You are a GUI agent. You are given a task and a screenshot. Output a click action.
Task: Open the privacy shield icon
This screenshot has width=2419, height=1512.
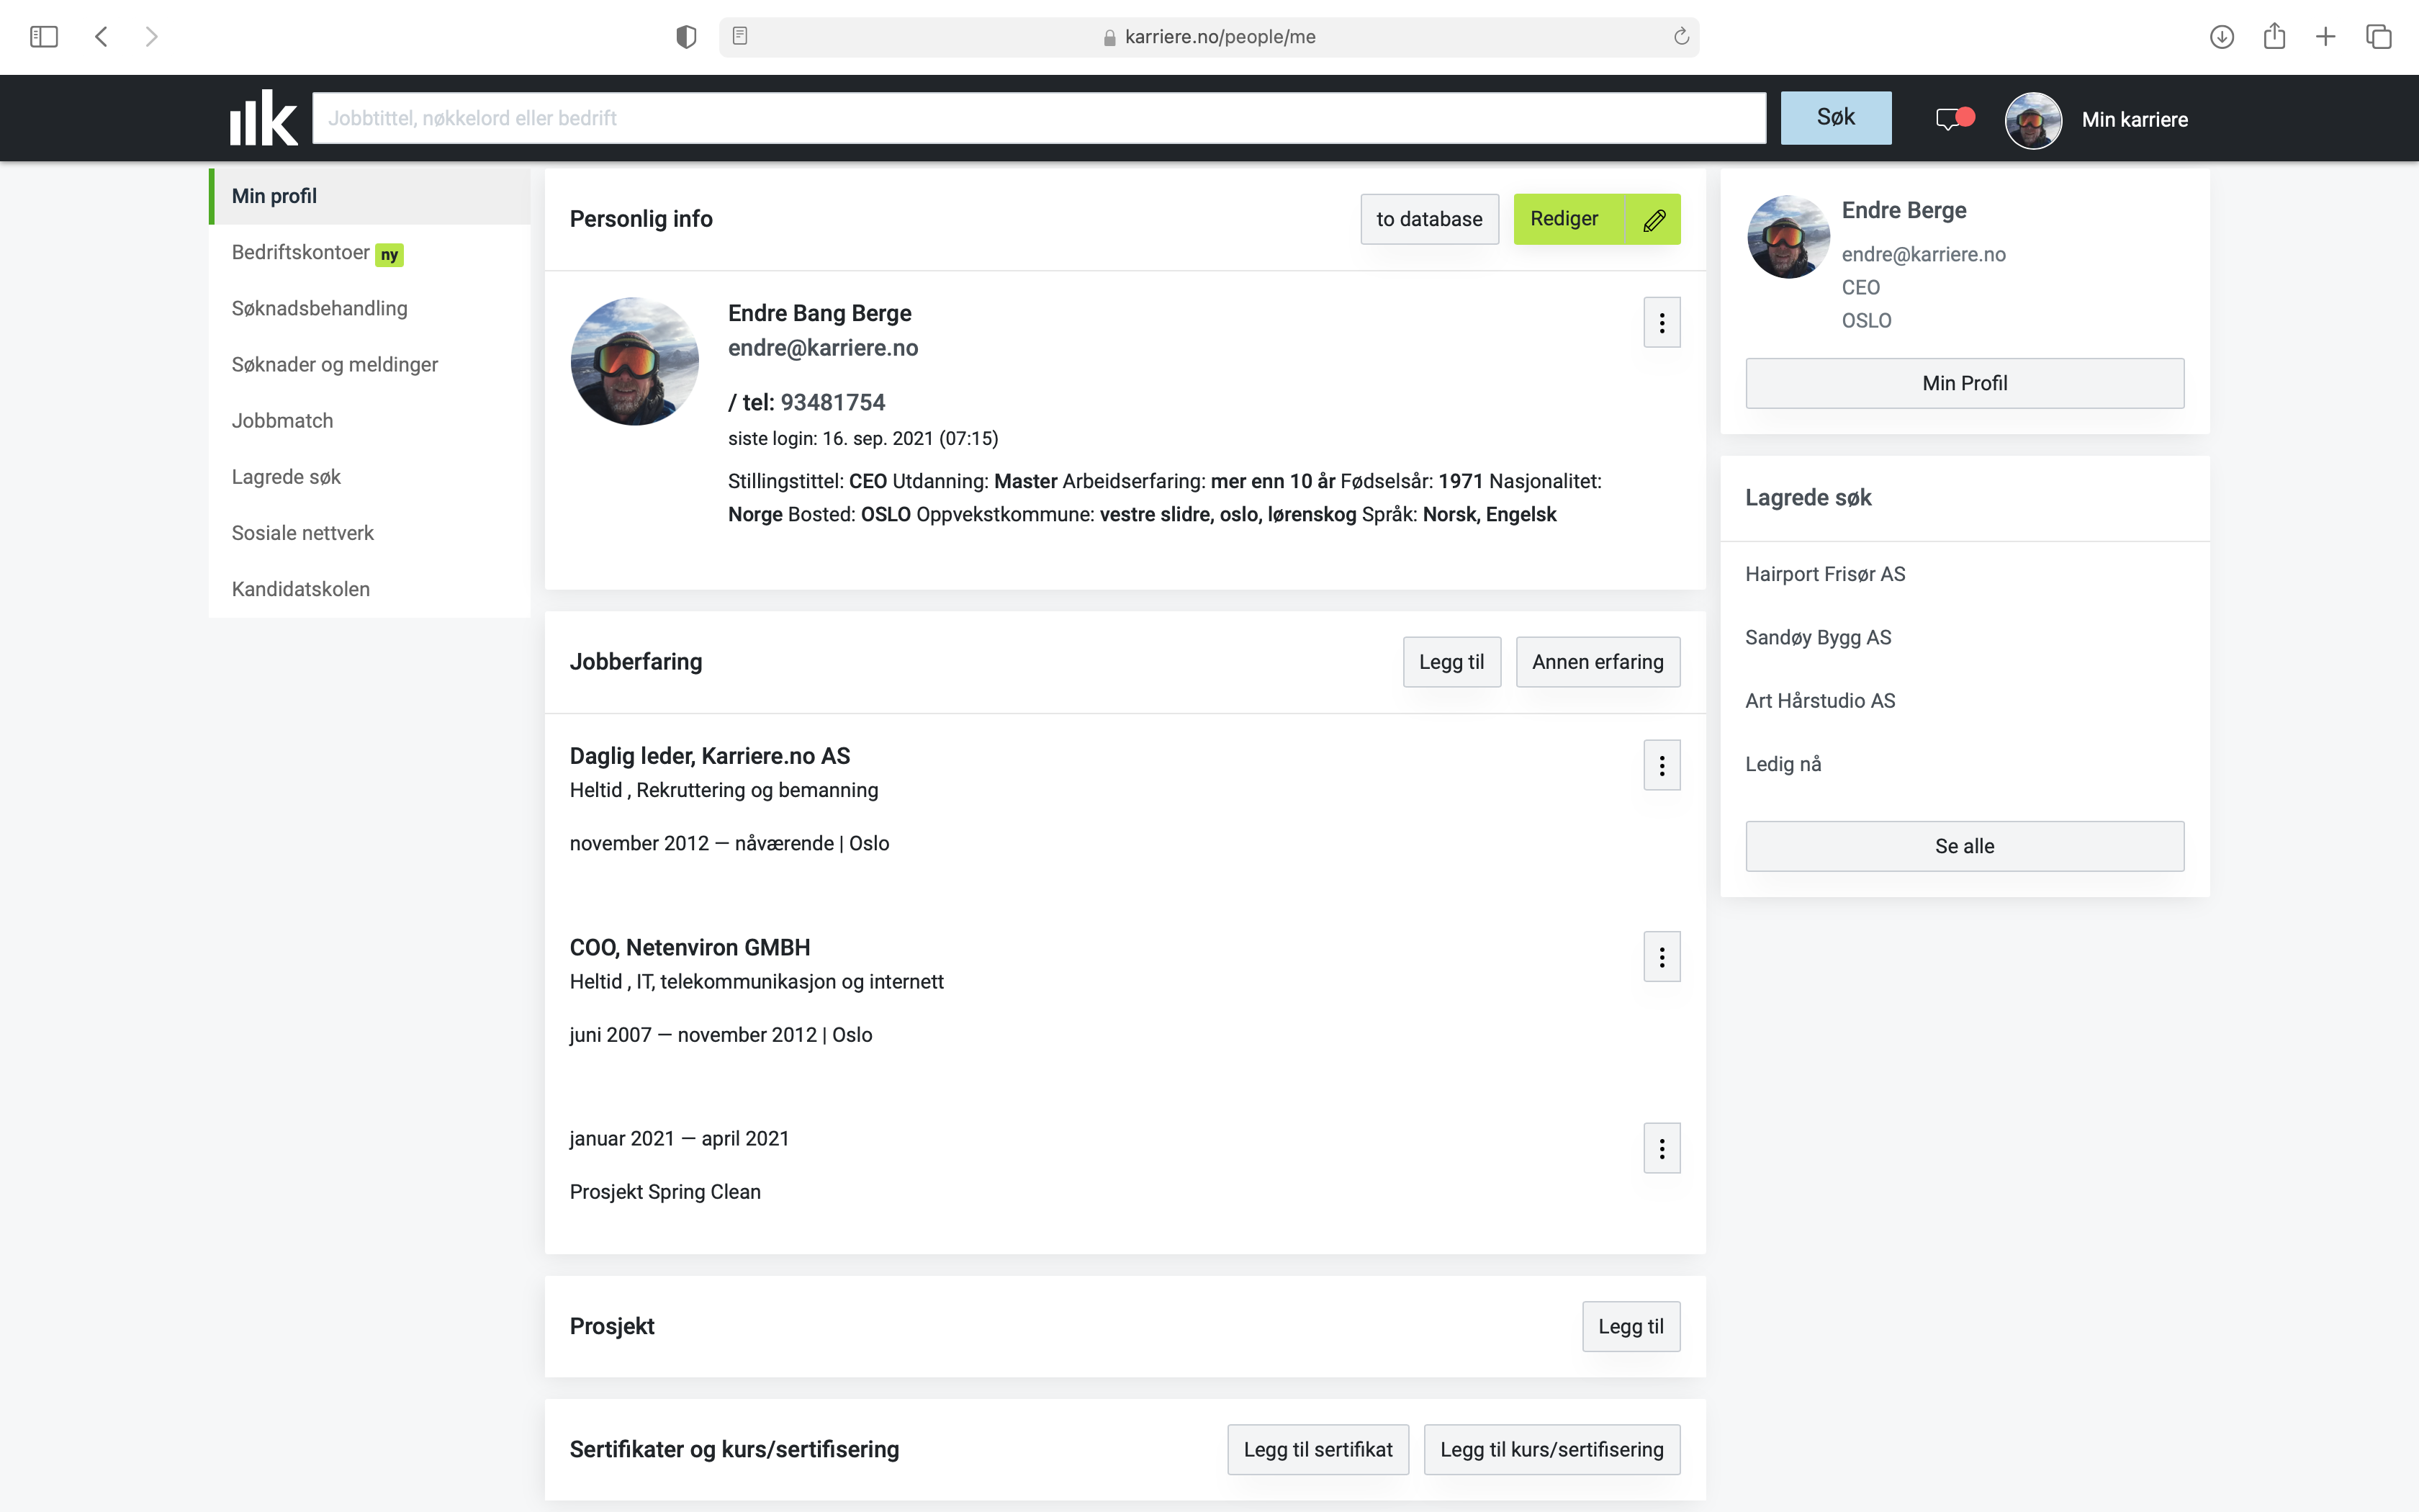coord(685,37)
